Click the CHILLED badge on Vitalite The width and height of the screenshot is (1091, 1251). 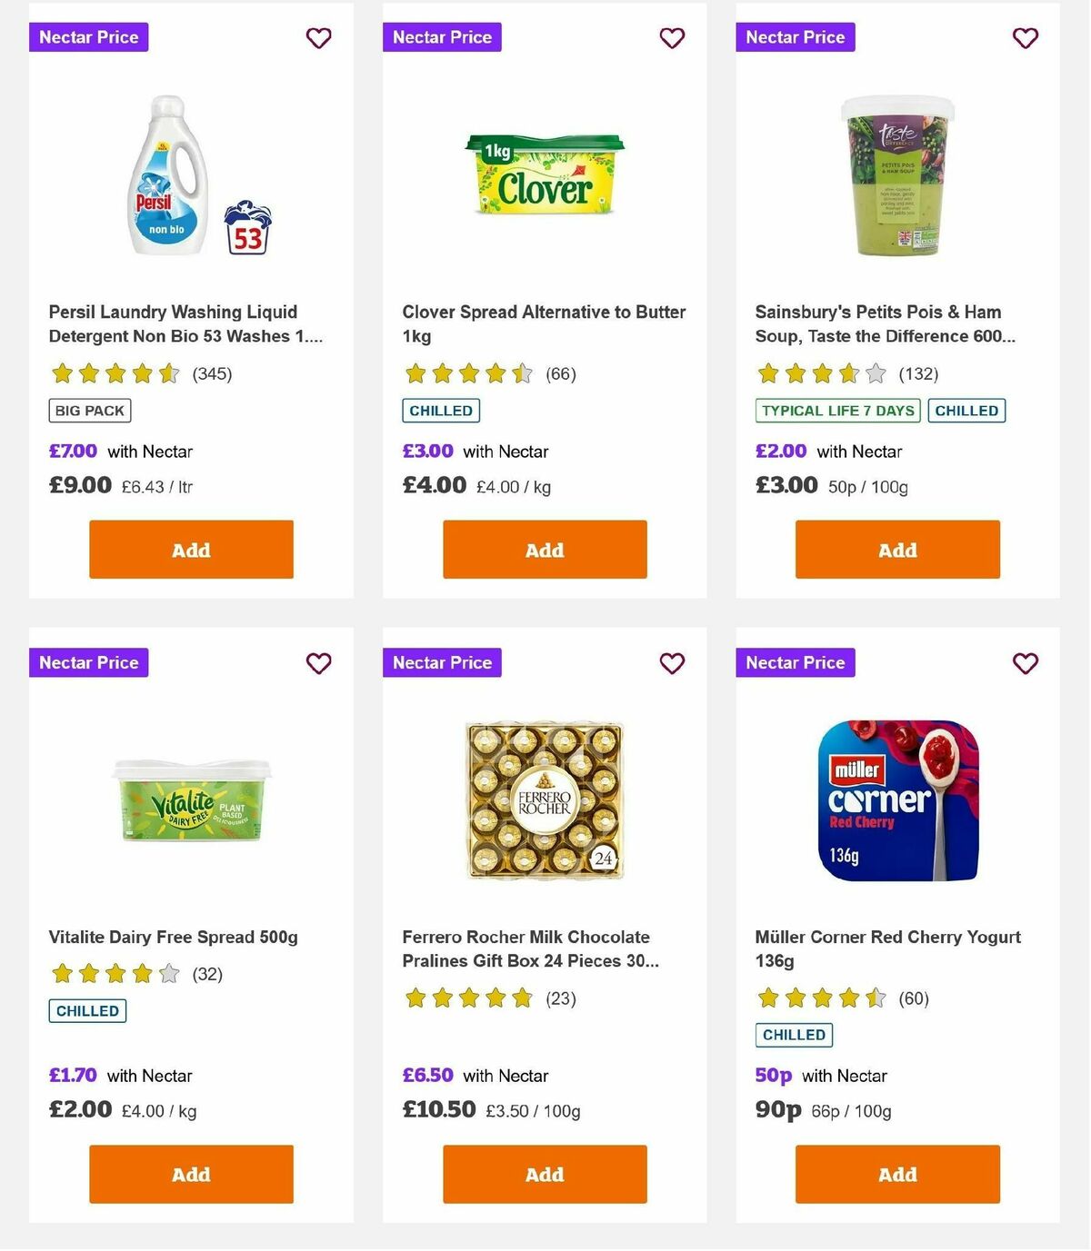pyautogui.click(x=87, y=1010)
